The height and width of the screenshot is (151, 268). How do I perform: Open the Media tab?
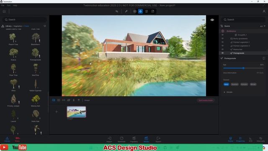(x=146, y=139)
